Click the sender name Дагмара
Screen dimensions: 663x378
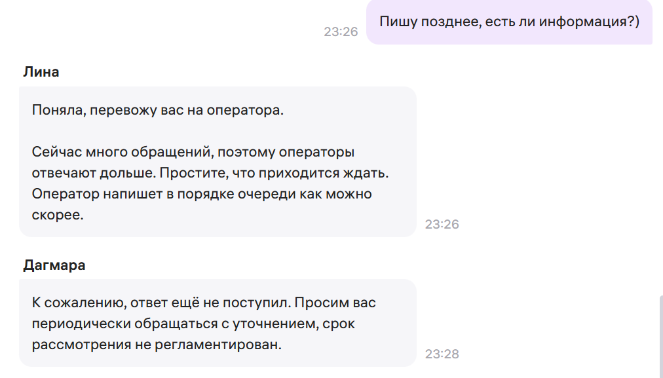coord(54,265)
